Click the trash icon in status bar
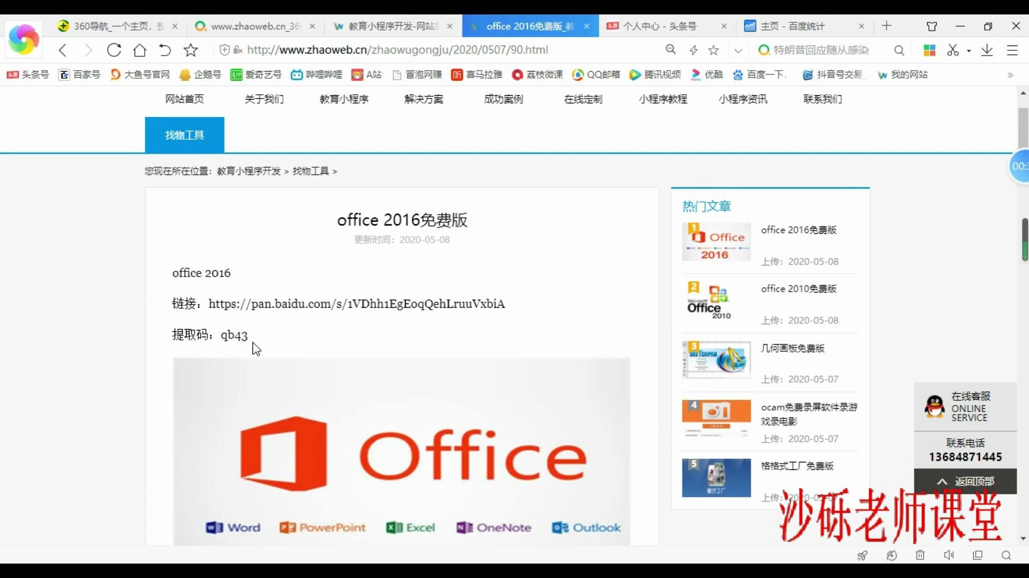 [920, 556]
